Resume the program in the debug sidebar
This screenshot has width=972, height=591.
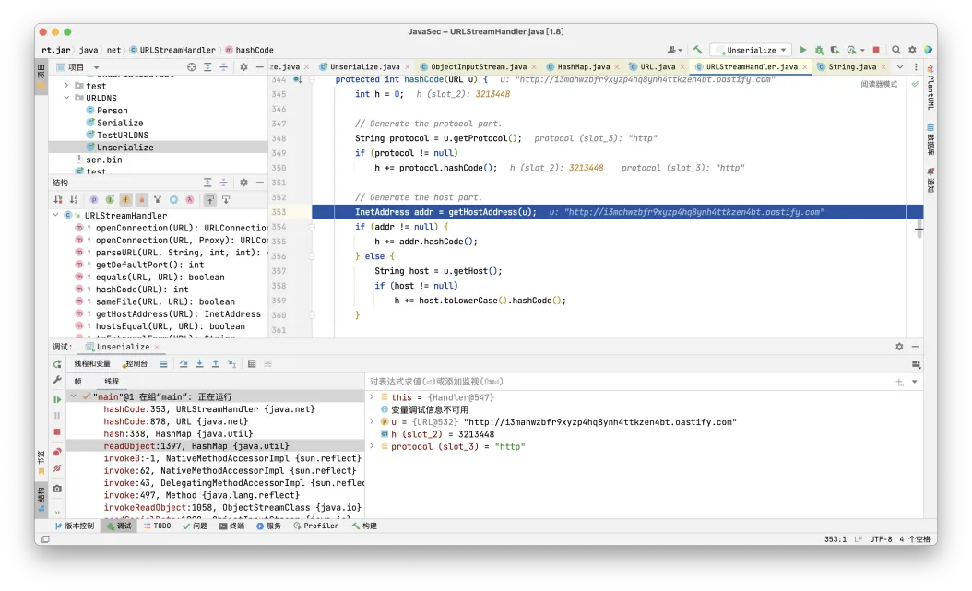(57, 399)
